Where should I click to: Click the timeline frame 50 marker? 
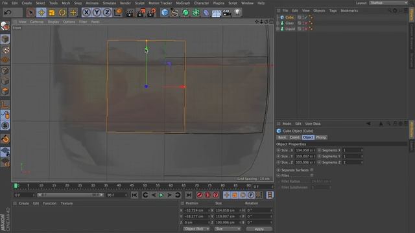point(145,186)
